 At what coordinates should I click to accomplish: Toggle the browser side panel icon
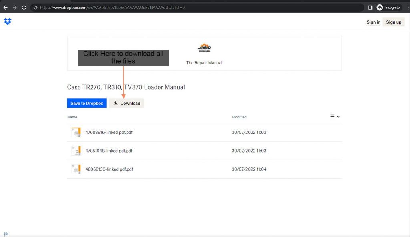370,7
